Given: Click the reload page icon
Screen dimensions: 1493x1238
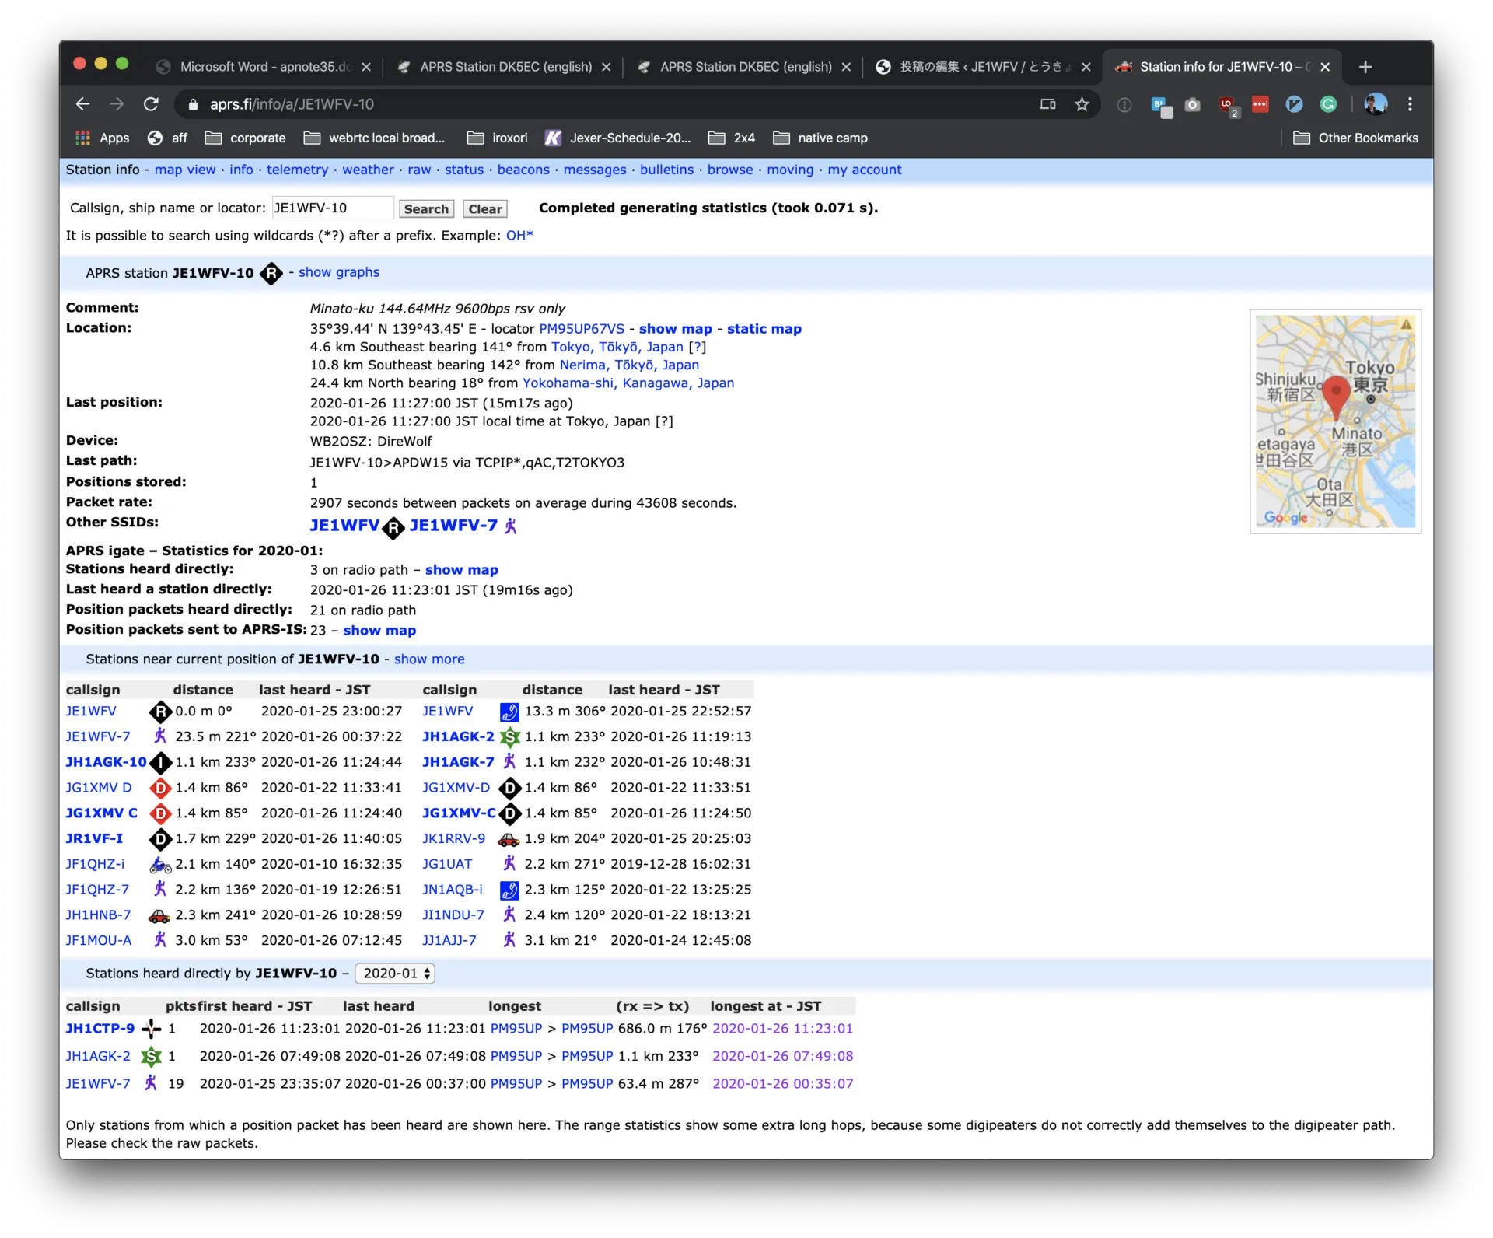Looking at the screenshot, I should pos(151,104).
